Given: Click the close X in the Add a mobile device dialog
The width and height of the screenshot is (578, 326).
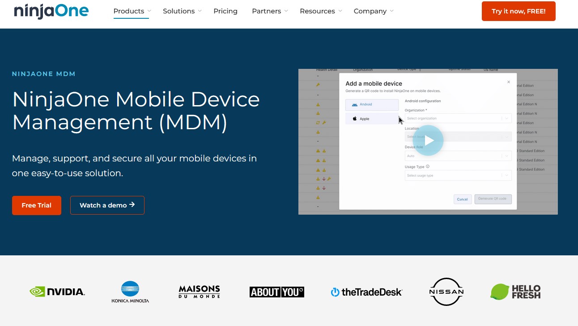Looking at the screenshot, I should [508, 82].
